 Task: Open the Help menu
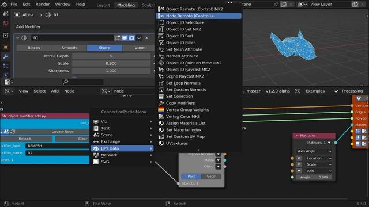pyautogui.click(x=81, y=4)
